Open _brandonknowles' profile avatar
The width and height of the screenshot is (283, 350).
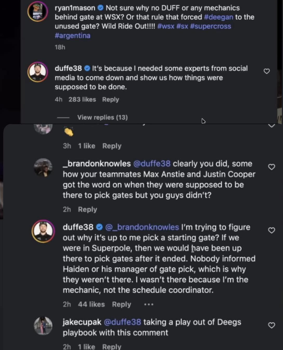point(43,167)
